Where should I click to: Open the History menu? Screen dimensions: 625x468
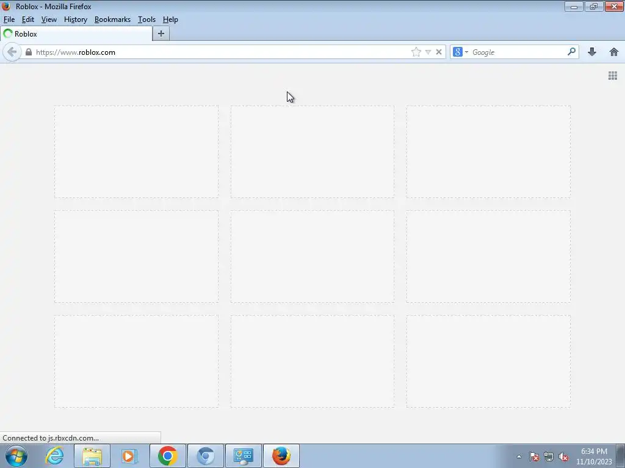75,19
